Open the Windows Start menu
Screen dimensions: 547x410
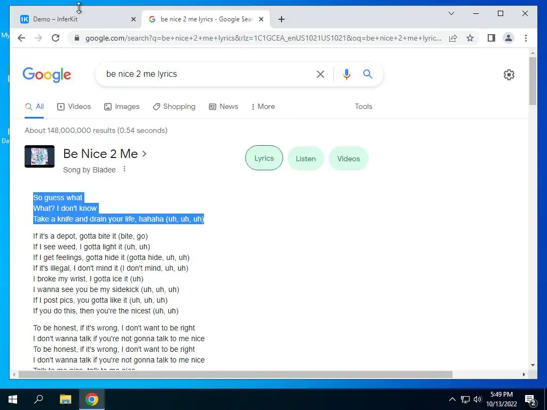13,399
